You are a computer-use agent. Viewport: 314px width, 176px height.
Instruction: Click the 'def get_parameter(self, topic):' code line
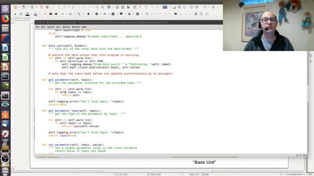(67, 80)
